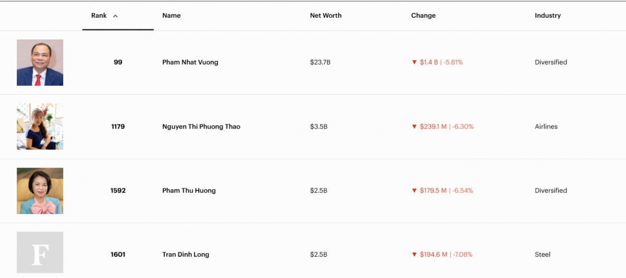The image size is (626, 278).
Task: Open the Pham Nhat Vuong name link
Action: coord(190,62)
